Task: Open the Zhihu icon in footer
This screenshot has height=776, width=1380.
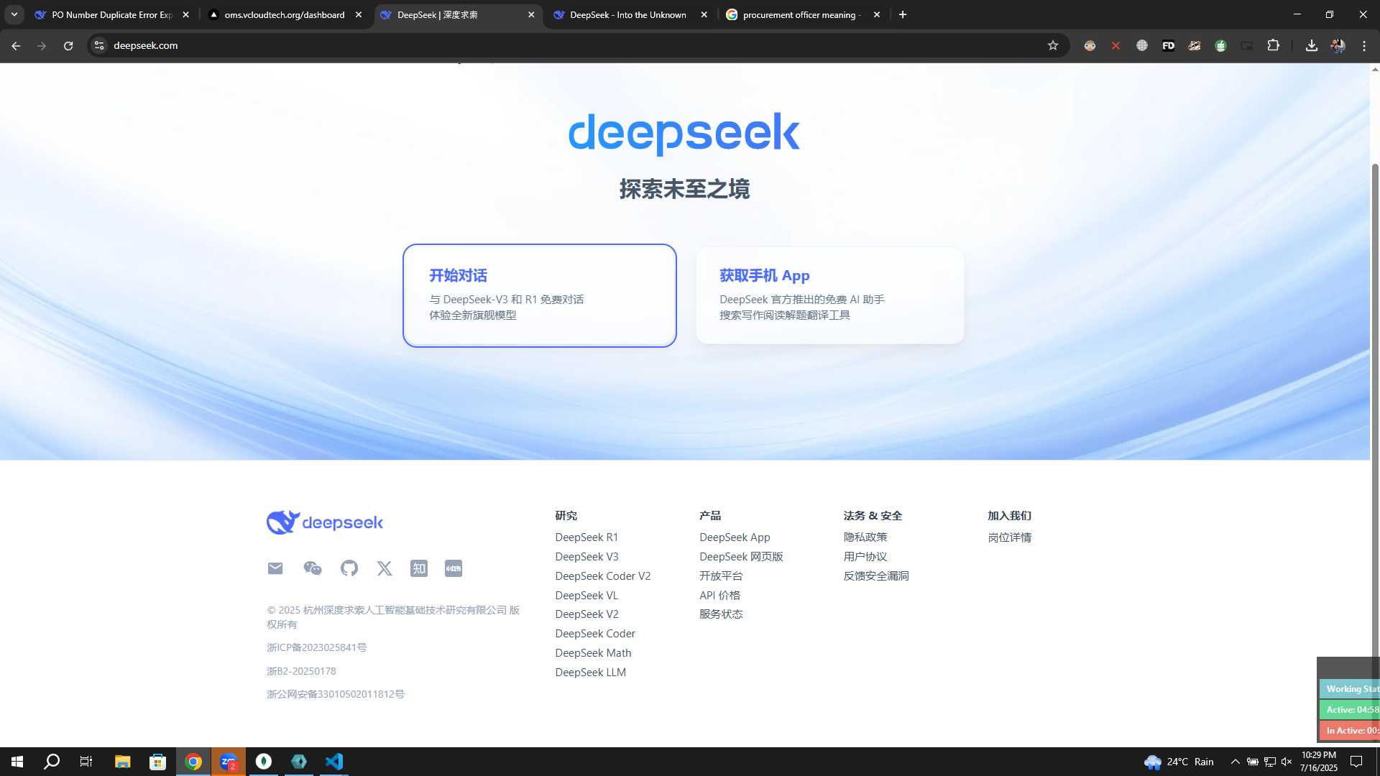Action: [x=419, y=568]
